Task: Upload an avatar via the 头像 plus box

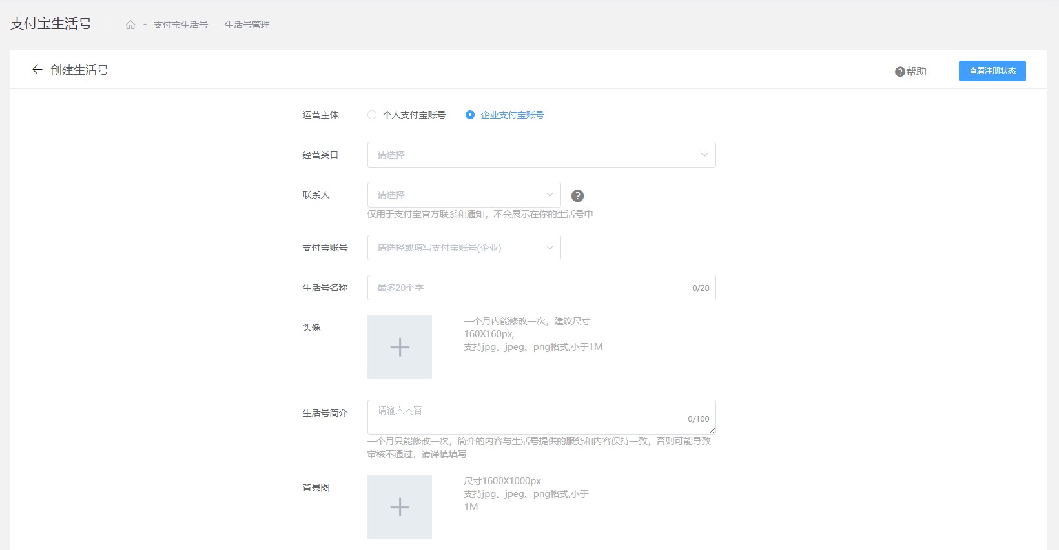Action: coord(400,347)
